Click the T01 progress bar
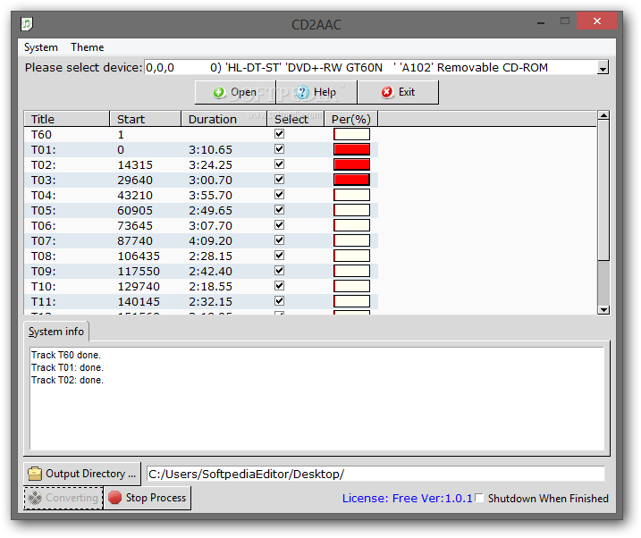The image size is (641, 538). point(351,149)
